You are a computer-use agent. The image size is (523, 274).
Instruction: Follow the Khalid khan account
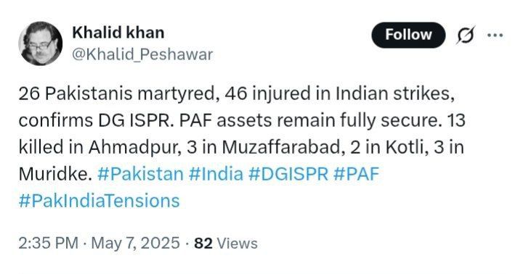click(x=408, y=35)
